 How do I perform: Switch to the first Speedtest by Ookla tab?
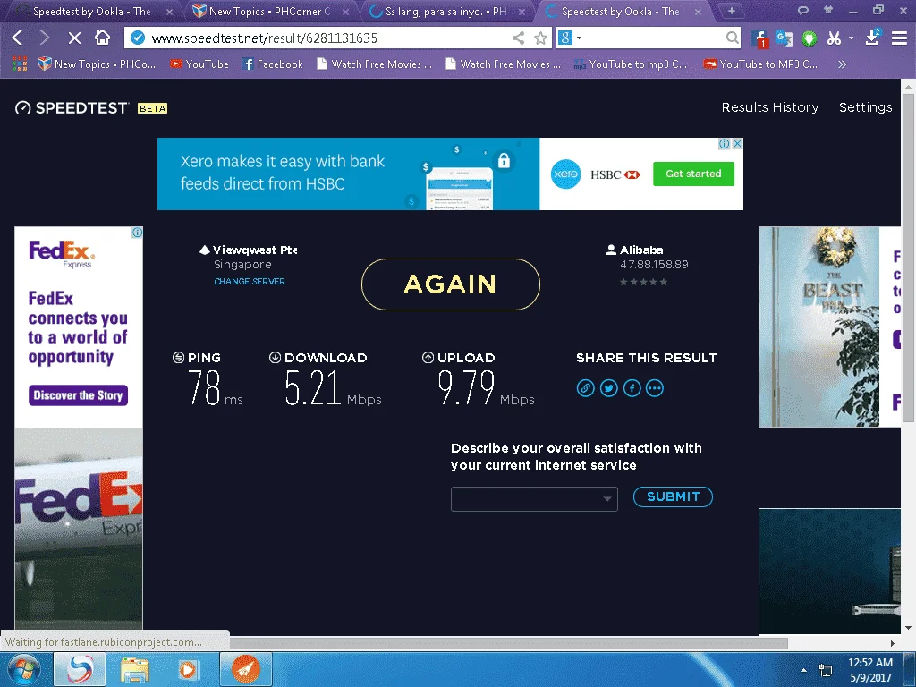(x=92, y=11)
